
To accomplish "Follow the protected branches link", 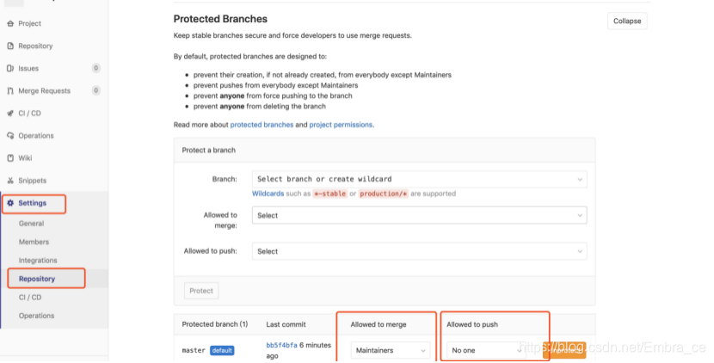I will [x=262, y=125].
